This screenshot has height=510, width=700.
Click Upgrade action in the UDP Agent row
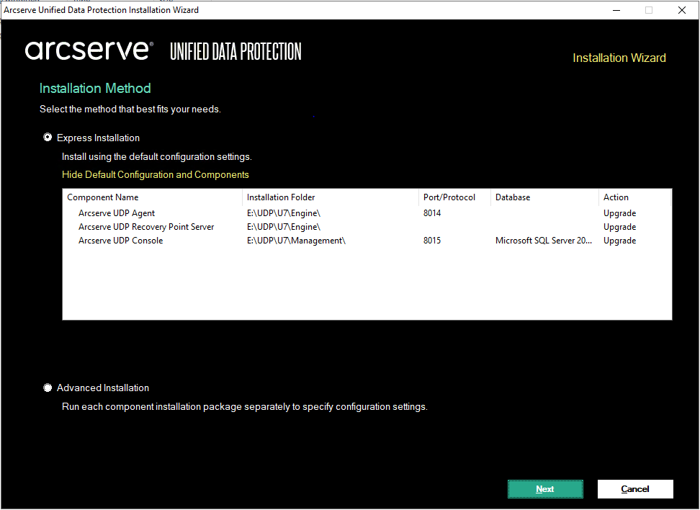(619, 213)
